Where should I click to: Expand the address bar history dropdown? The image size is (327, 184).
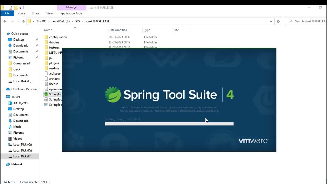pos(271,21)
